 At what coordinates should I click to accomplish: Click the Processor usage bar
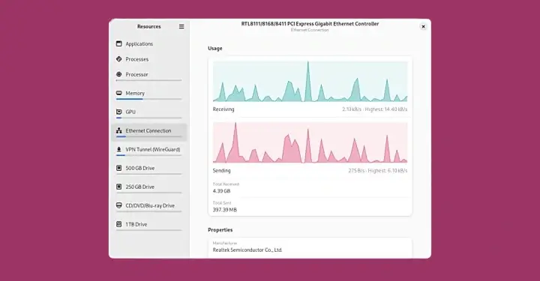pyautogui.click(x=148, y=80)
